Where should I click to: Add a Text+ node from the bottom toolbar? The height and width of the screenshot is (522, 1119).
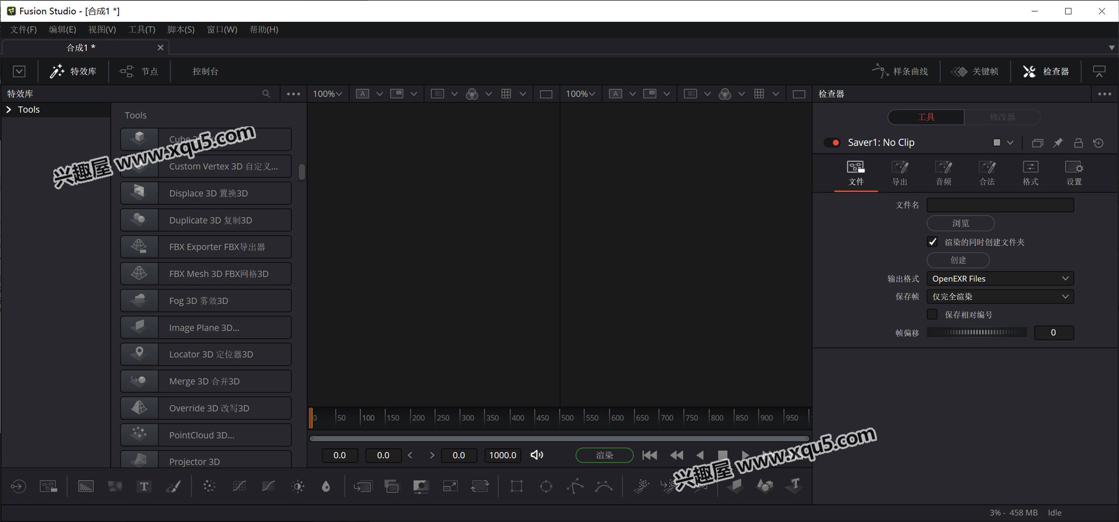[x=144, y=486]
